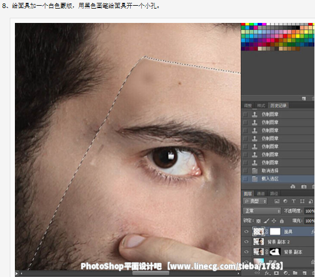The image size is (315, 277).
Task: Toggle visibility of 背景 副本 layer
Action: coord(247,252)
